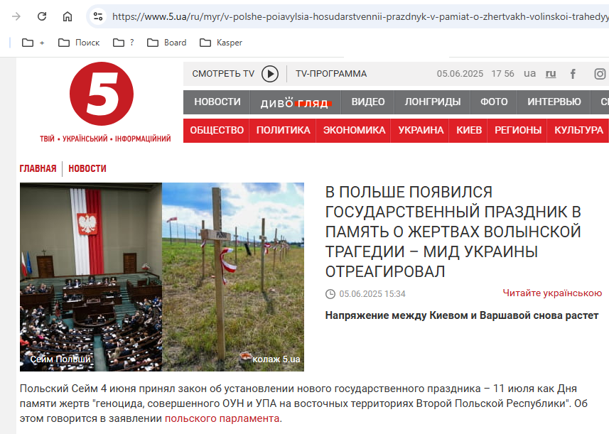The image size is (609, 434).
Task: Open ТV-ПРОГРАММА schedule
Action: point(331,74)
